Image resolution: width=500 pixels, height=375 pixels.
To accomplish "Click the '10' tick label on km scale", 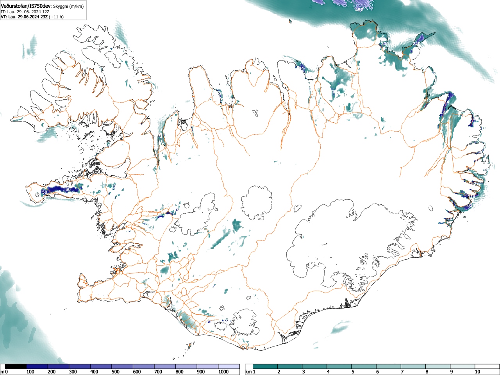I will (477, 372).
